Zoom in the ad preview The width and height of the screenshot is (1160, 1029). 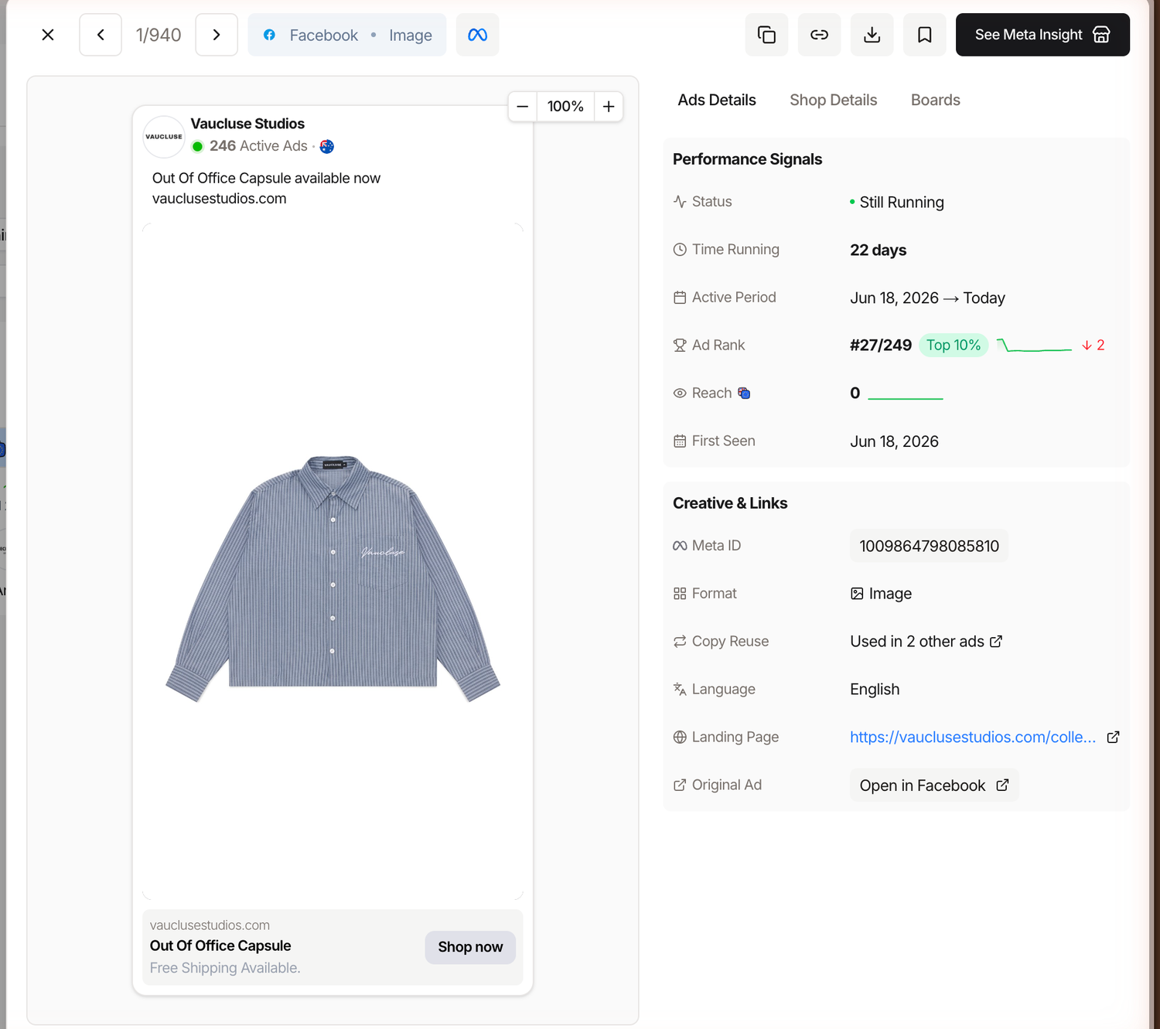609,107
